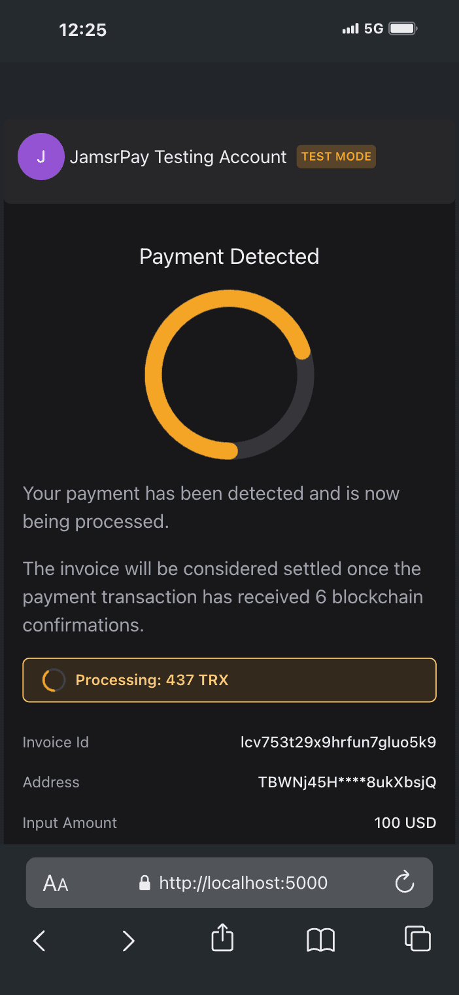
Task: Open Safari bookmarks book icon
Action: (320, 941)
